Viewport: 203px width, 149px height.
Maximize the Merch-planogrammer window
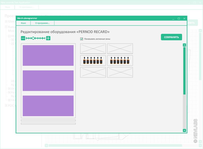(179, 18)
